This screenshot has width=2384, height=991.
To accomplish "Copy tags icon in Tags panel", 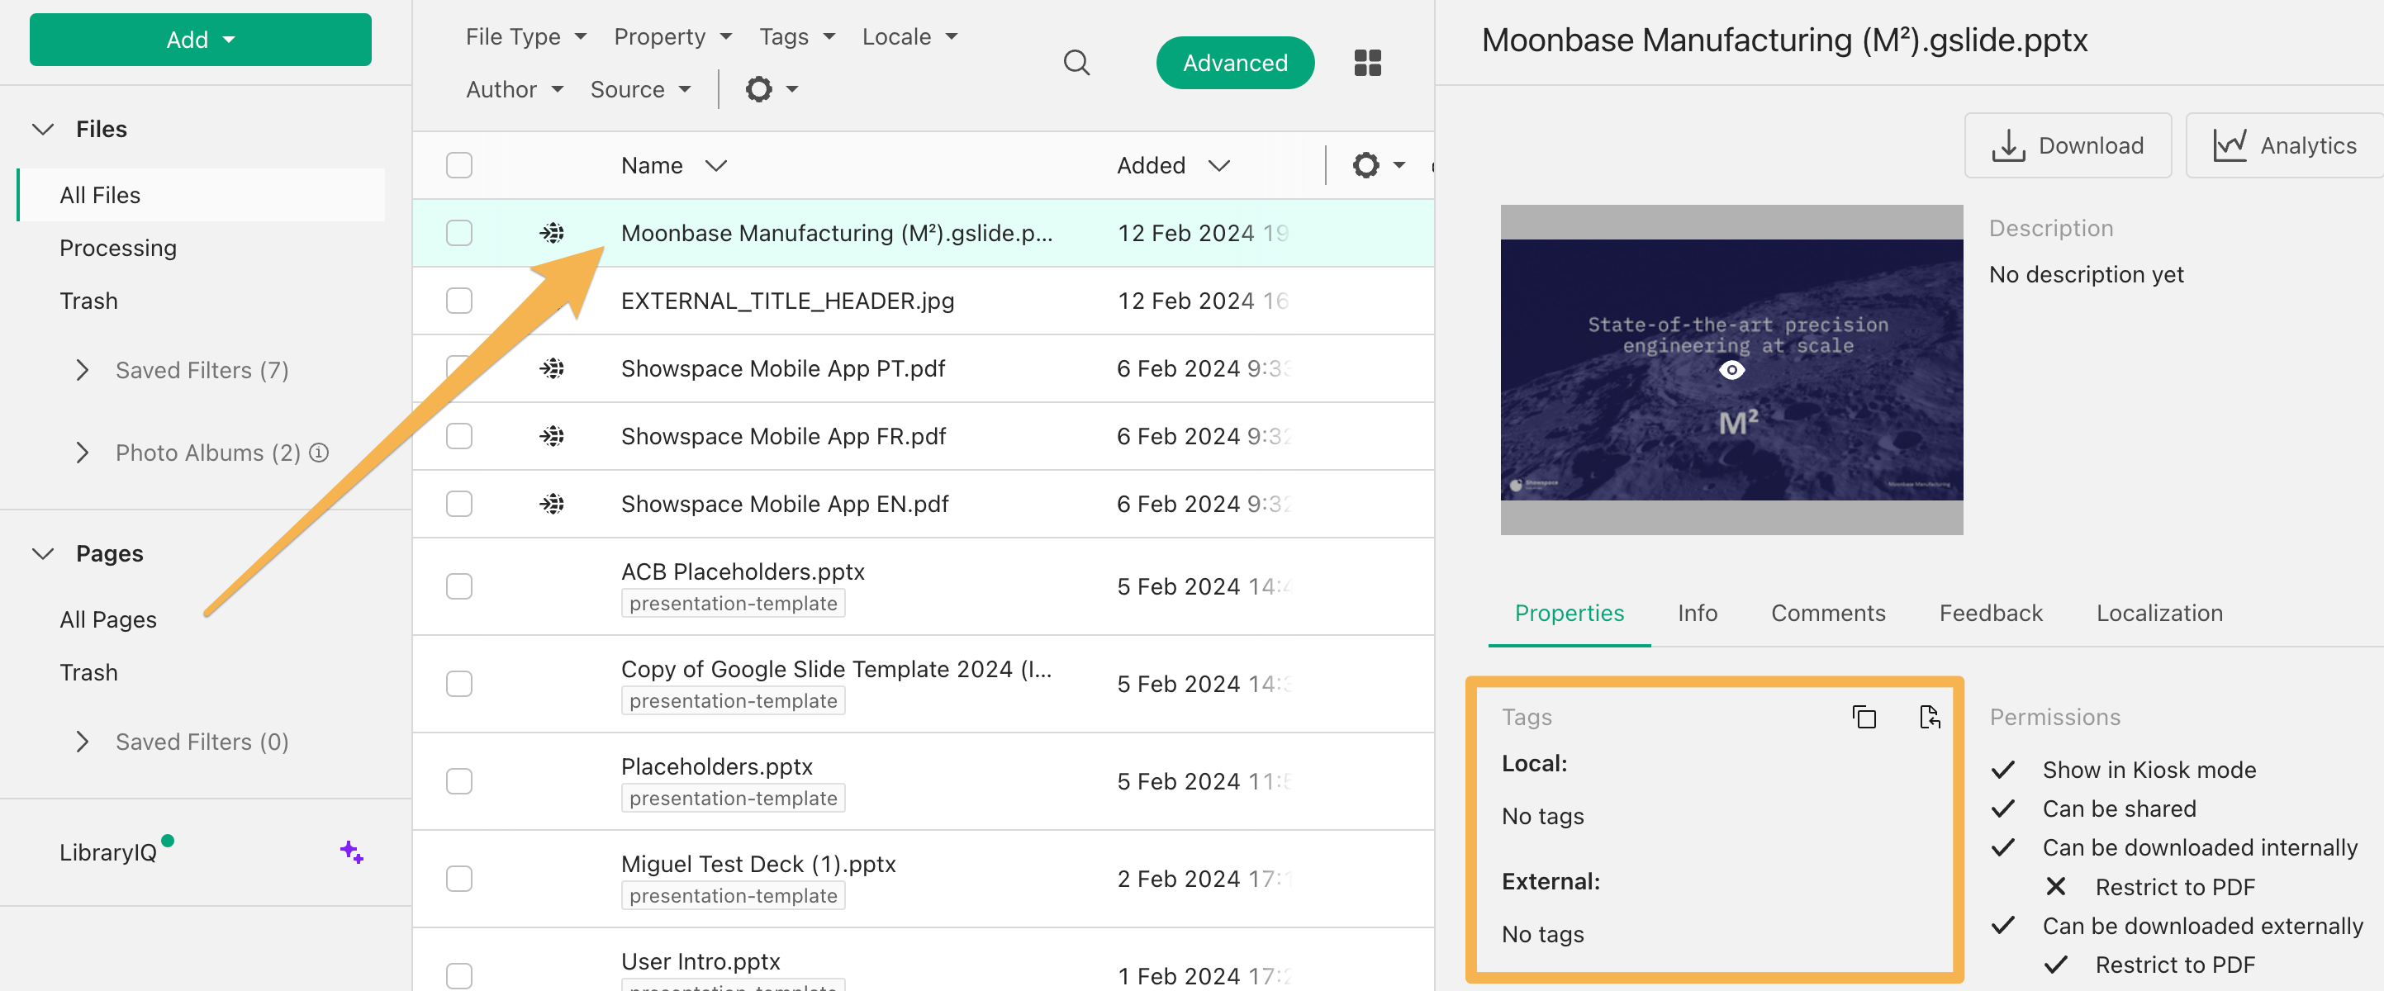I will (x=1864, y=716).
